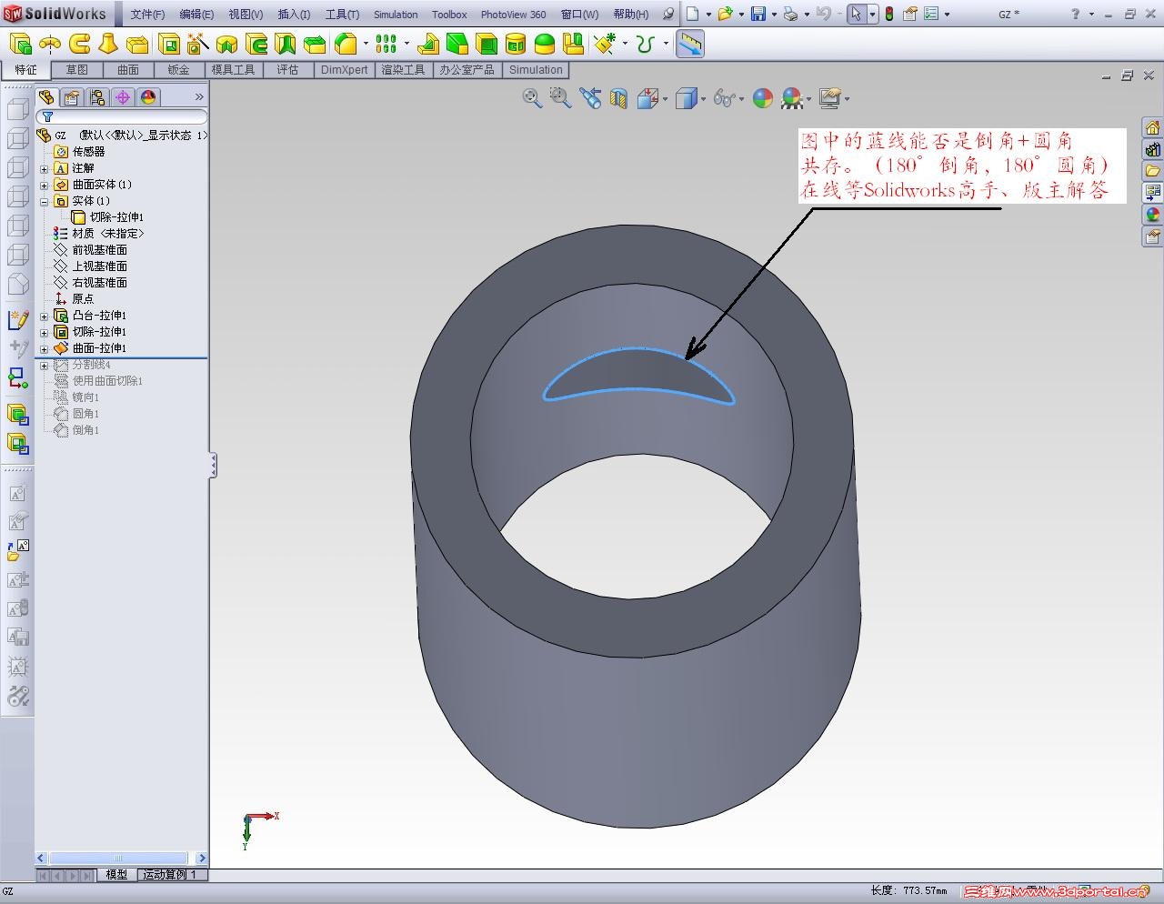Open the Design Library task pane icon

point(1152,149)
